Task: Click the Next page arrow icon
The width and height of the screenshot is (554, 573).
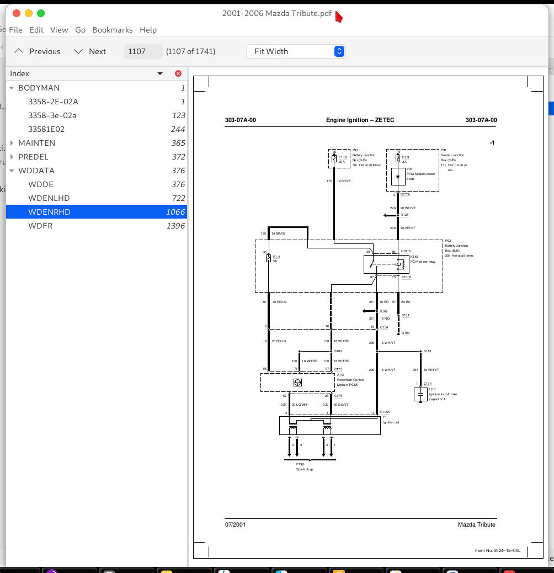Action: 79,51
